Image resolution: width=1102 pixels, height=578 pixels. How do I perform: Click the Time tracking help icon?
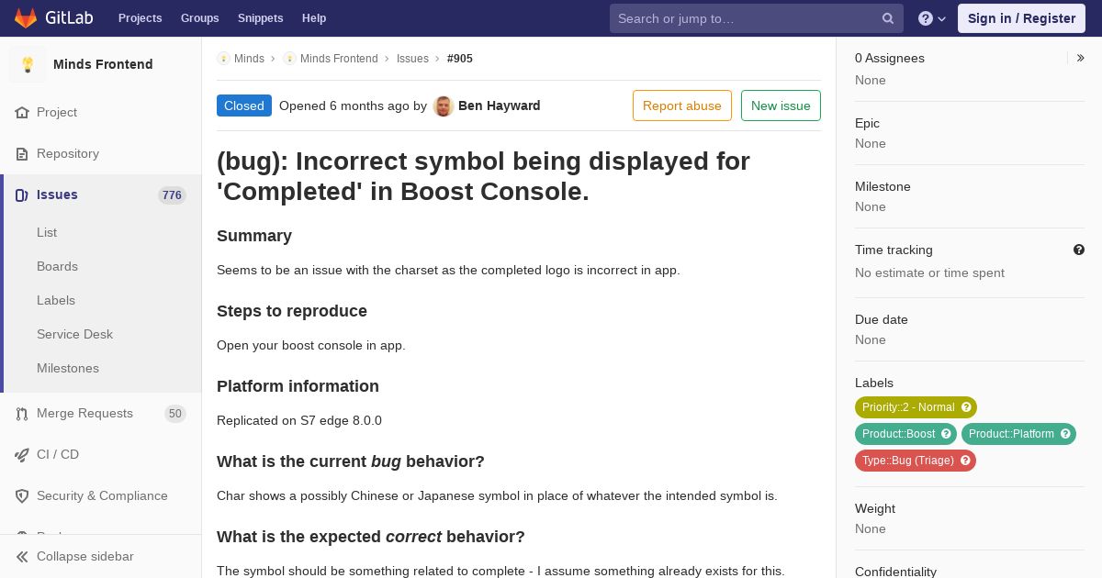pyautogui.click(x=1079, y=250)
